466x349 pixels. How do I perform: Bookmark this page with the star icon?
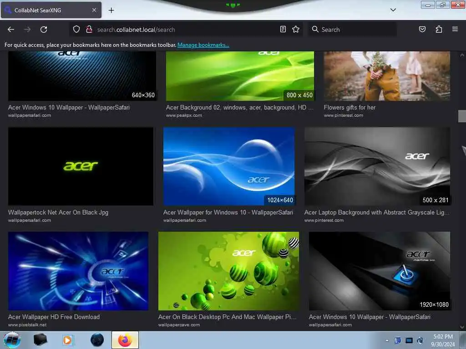(296, 29)
